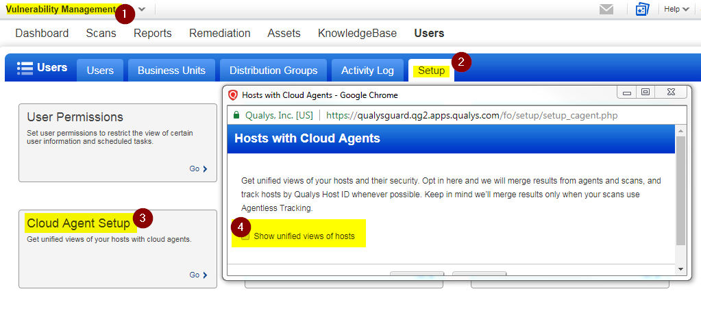Click the popup scrollbar down arrow
701x311 pixels.
pyautogui.click(x=680, y=269)
